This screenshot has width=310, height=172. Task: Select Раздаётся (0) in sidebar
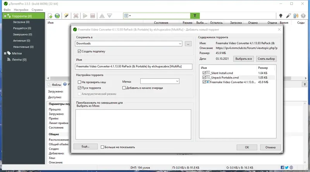pos(22,28)
